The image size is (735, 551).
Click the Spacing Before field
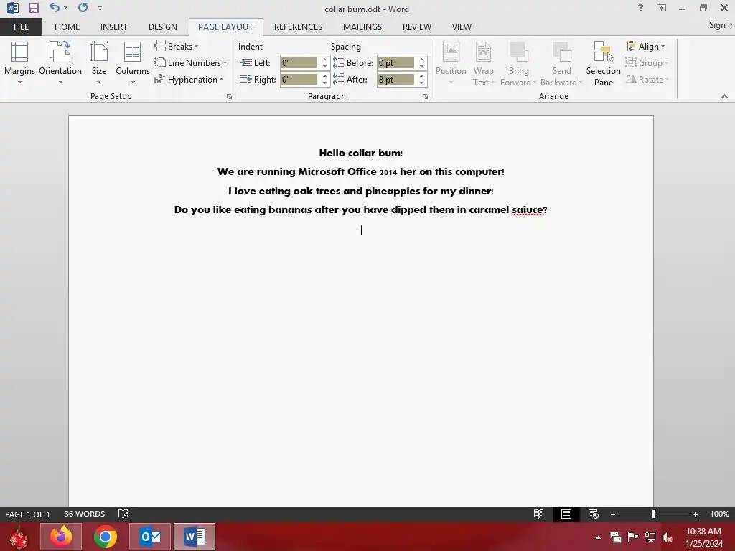396,63
